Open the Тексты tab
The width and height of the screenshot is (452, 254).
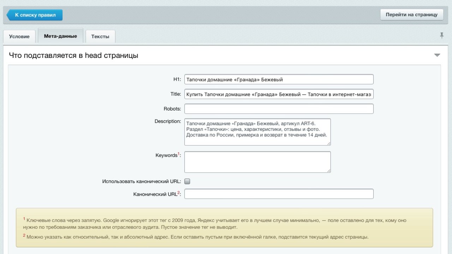click(100, 36)
